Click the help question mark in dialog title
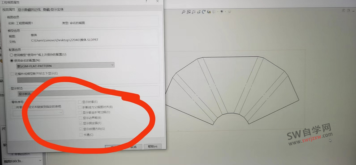 tap(146, 2)
